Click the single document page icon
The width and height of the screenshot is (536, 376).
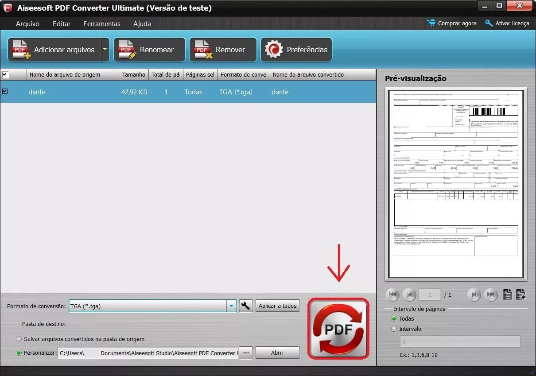[508, 295]
